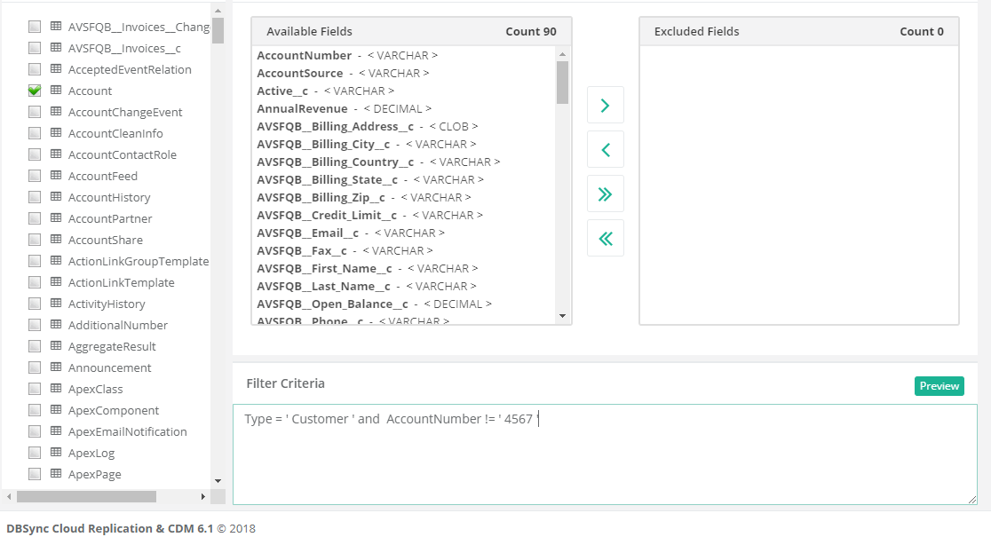Click the table icon next to Announcement

[x=55, y=367]
